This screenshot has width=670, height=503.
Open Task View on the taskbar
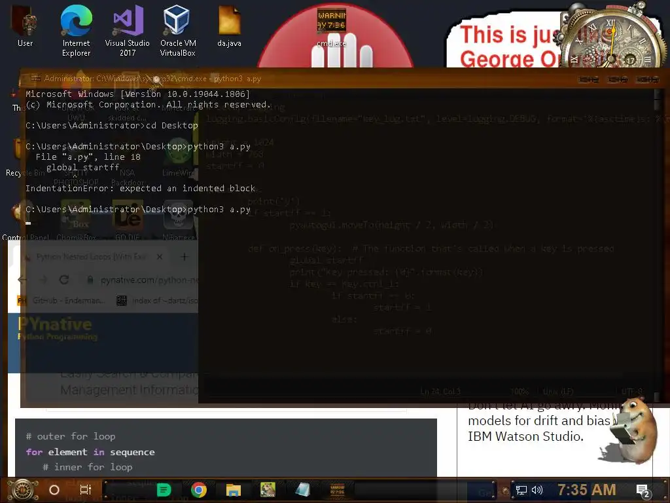pos(86,490)
